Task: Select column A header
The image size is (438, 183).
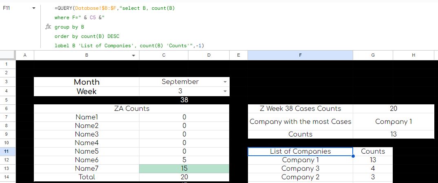Action: point(25,55)
